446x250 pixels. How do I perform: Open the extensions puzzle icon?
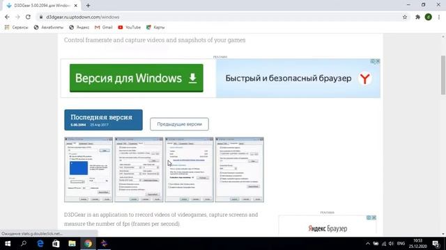click(417, 17)
